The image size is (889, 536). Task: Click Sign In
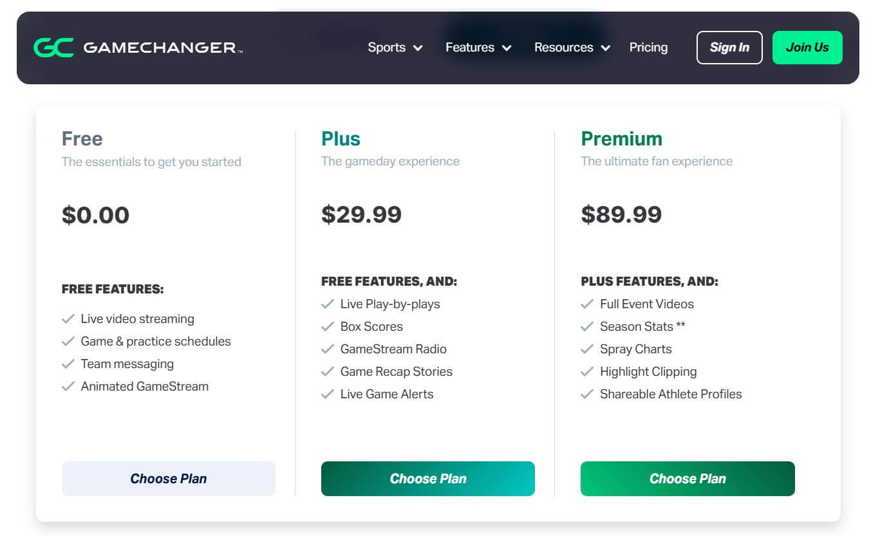pos(729,47)
